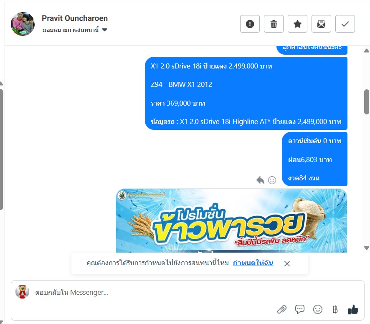
Task: Click Pravit Ouncharoen contact name
Action: (x=75, y=18)
